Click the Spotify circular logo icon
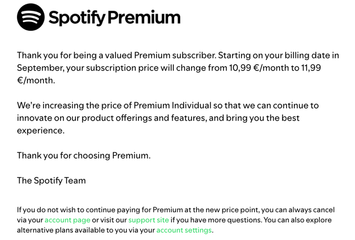Screen dimensions: 355x240 31,17
